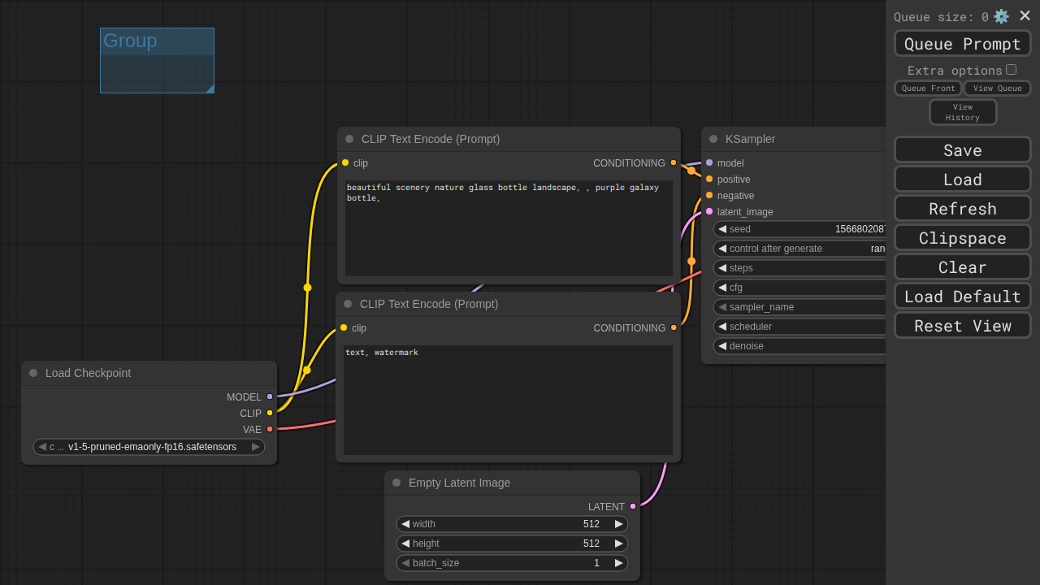The image size is (1040, 585).
Task: Open View History
Action: coord(963,112)
